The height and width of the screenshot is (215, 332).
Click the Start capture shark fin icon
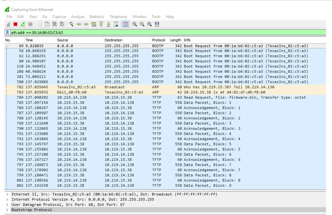8,25
